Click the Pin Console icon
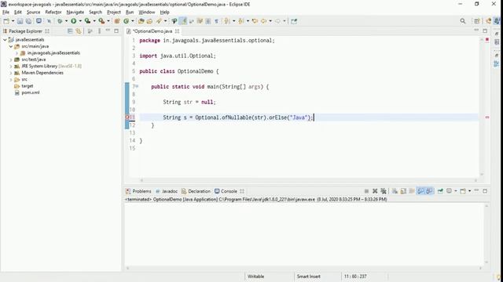This screenshot has height=282, width=503. 440,191
